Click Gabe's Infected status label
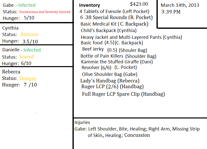 (x=27, y=5)
